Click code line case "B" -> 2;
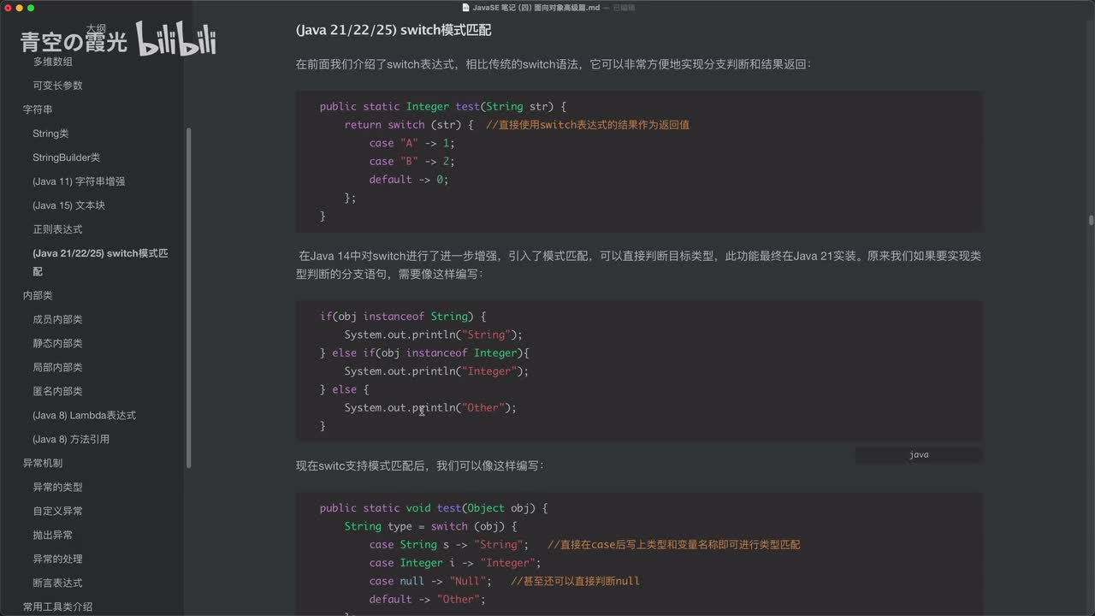 pos(412,161)
